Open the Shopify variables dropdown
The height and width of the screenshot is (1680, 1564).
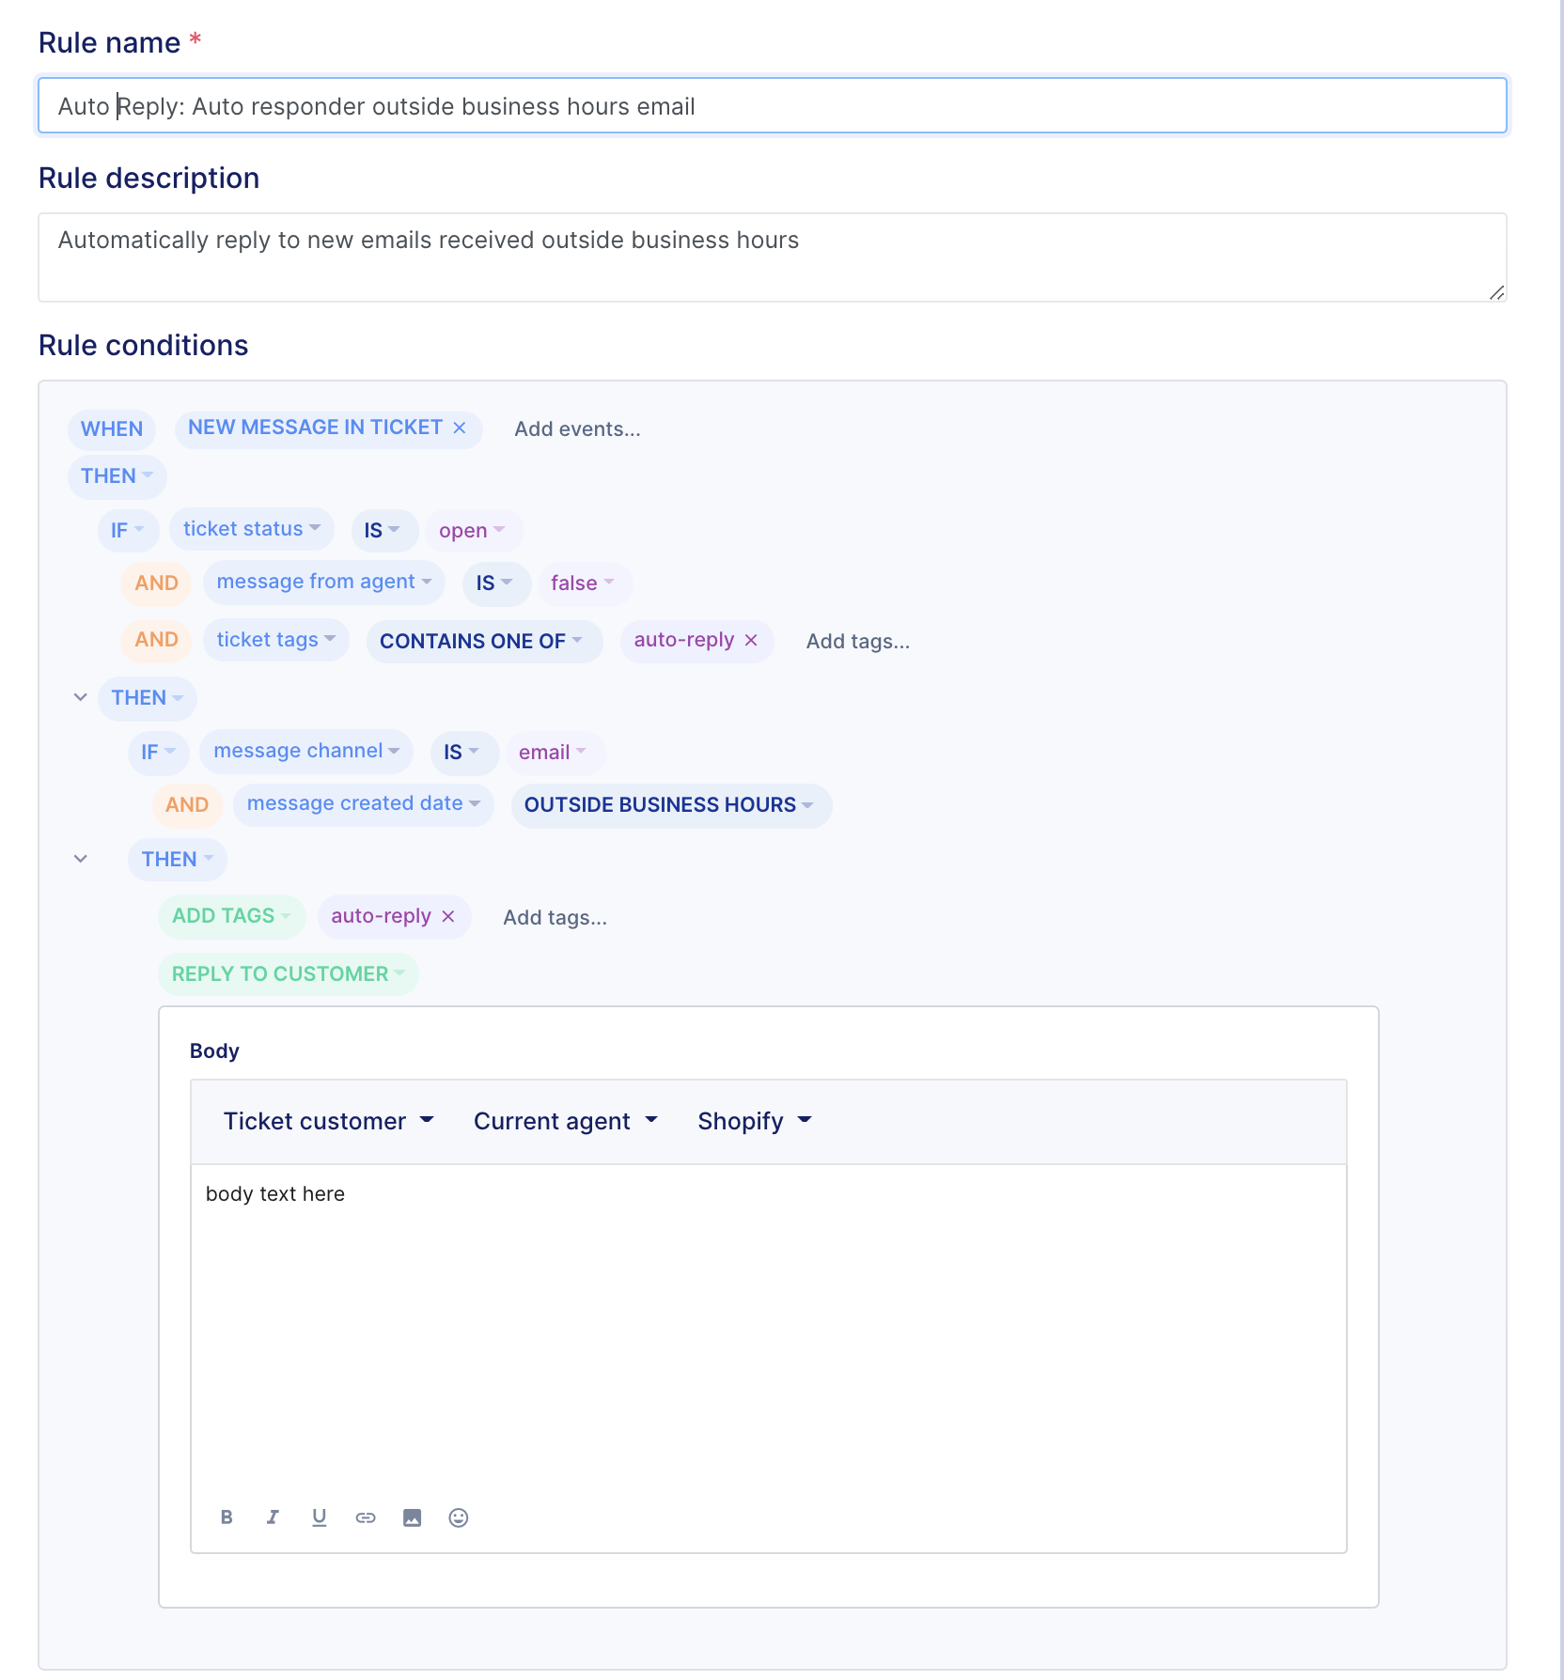(x=754, y=1121)
